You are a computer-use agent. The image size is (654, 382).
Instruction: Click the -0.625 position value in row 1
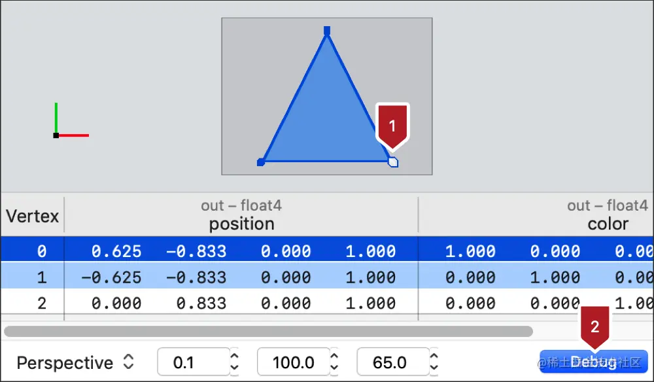click(111, 277)
